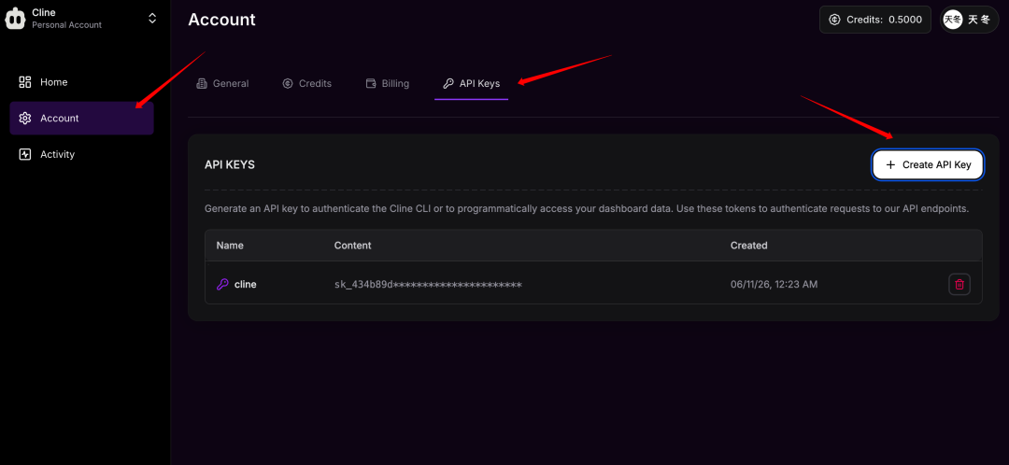1009x465 pixels.
Task: Open the Credits balance button
Action: (875, 20)
